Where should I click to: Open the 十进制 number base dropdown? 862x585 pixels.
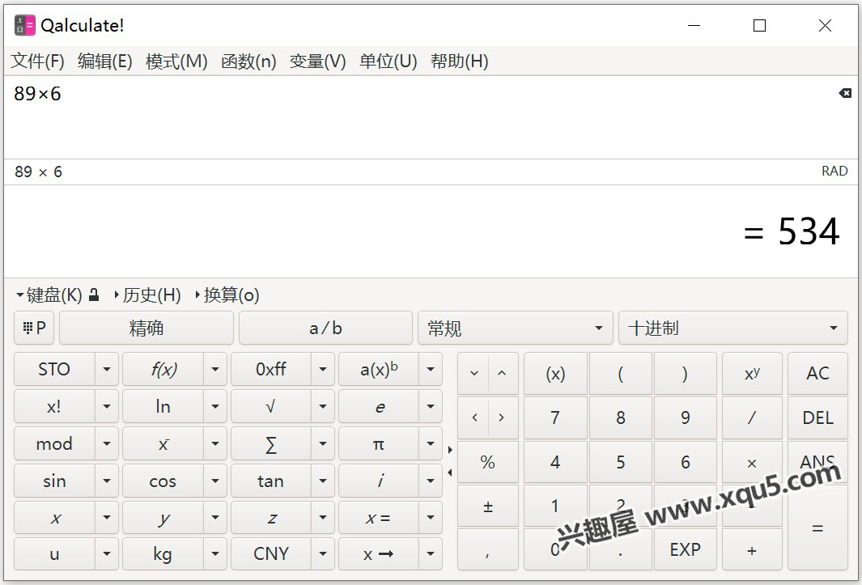click(733, 329)
